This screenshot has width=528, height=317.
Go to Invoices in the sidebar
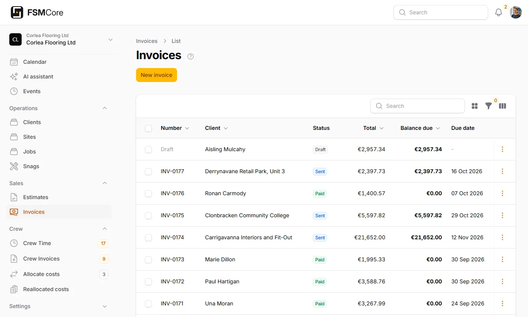point(59,212)
